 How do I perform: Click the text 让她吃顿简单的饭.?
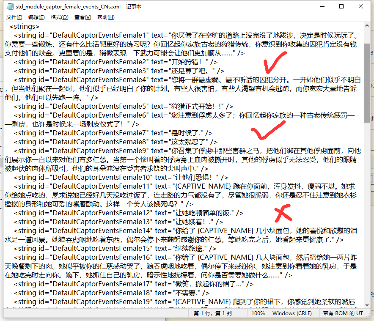tap(202, 213)
